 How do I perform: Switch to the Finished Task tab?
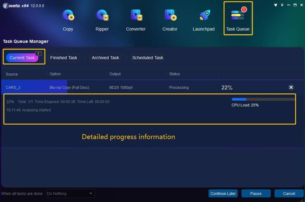click(x=63, y=58)
